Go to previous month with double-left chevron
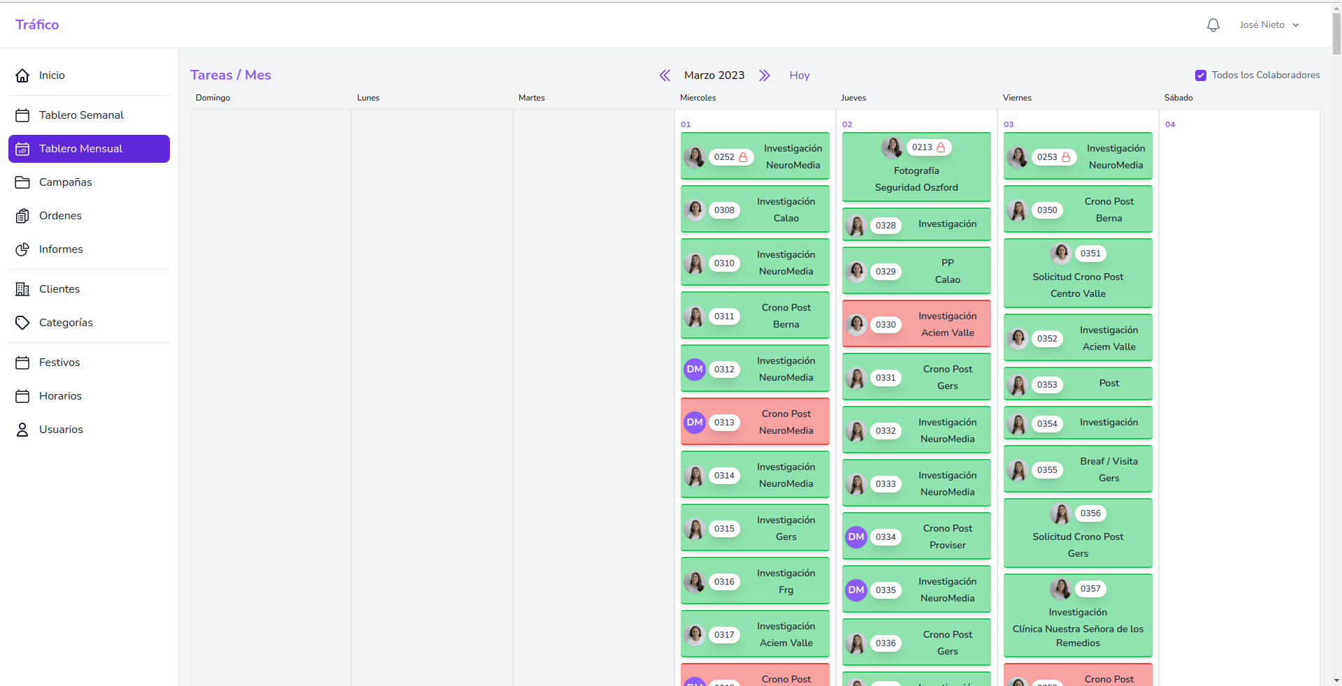Screen dimensions: 1342x686 click(665, 75)
